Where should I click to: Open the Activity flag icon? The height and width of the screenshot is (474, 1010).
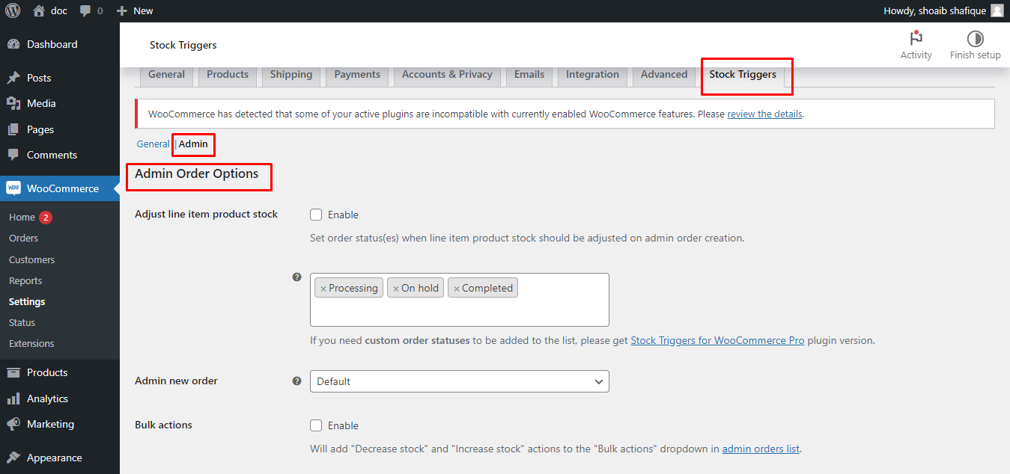916,39
